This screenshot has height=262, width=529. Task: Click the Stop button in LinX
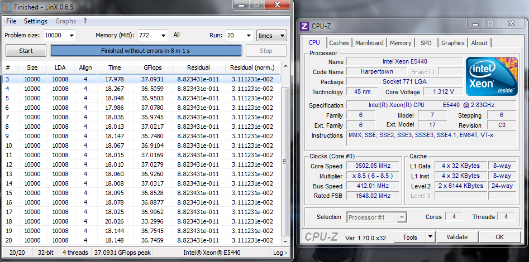click(x=266, y=51)
